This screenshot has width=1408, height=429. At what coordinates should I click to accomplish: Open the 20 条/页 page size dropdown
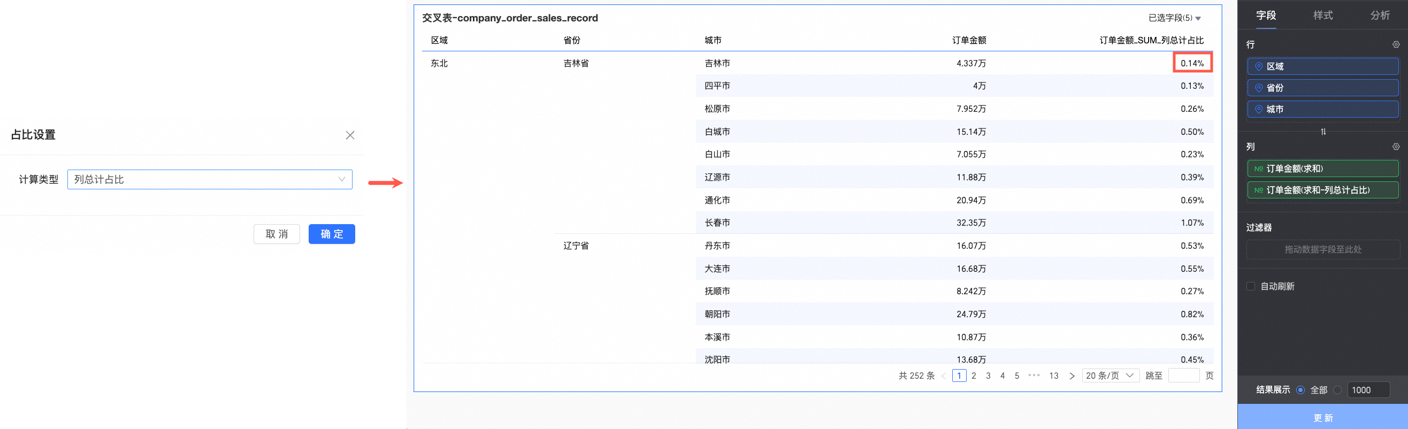[x=1110, y=376]
